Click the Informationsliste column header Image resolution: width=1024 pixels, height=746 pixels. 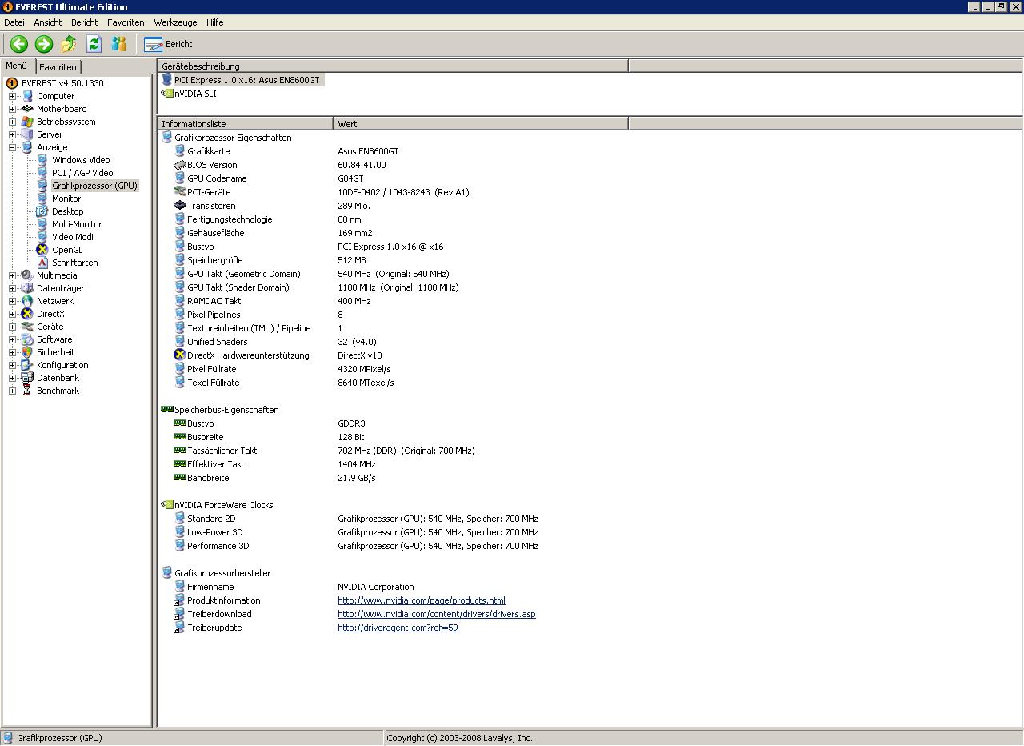245,124
